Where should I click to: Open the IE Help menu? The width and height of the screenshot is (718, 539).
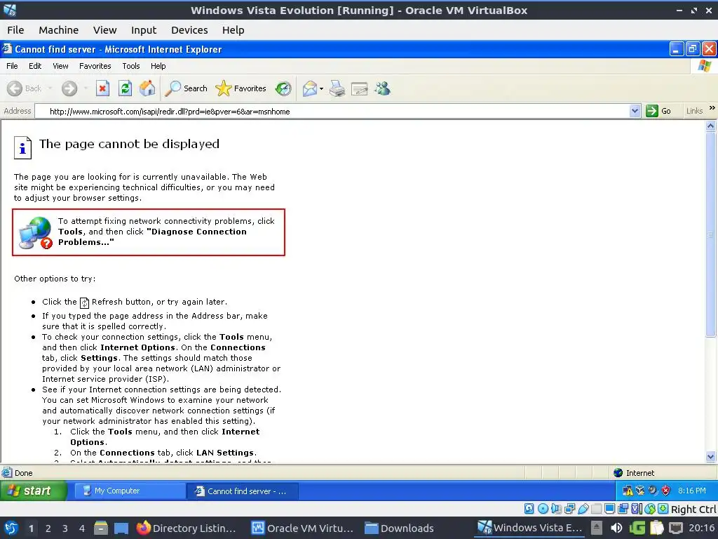coord(158,66)
